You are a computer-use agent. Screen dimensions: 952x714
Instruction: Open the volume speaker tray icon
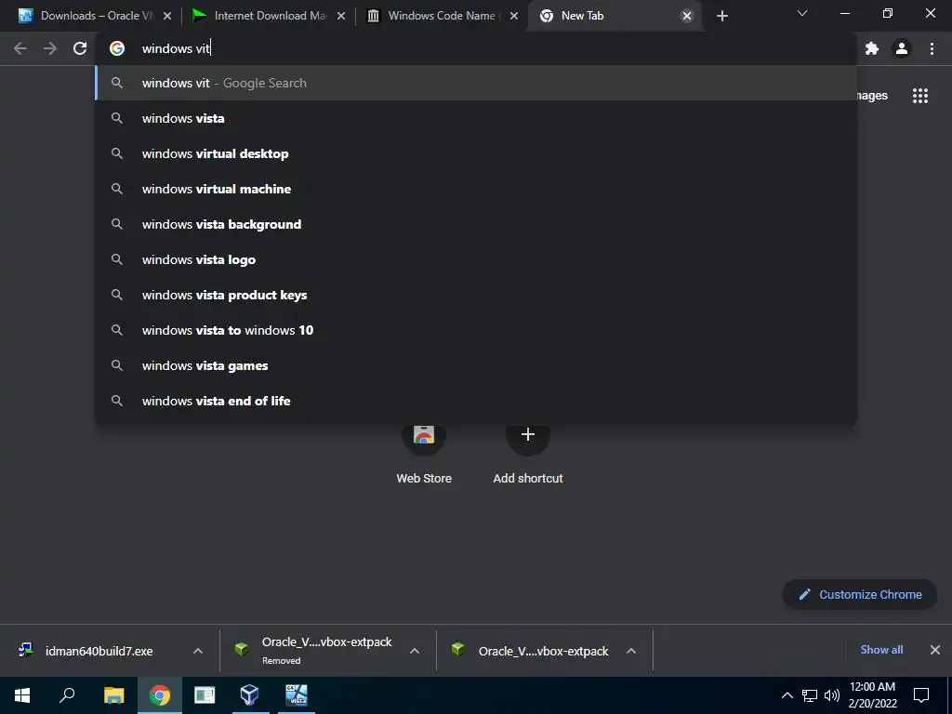832,695
